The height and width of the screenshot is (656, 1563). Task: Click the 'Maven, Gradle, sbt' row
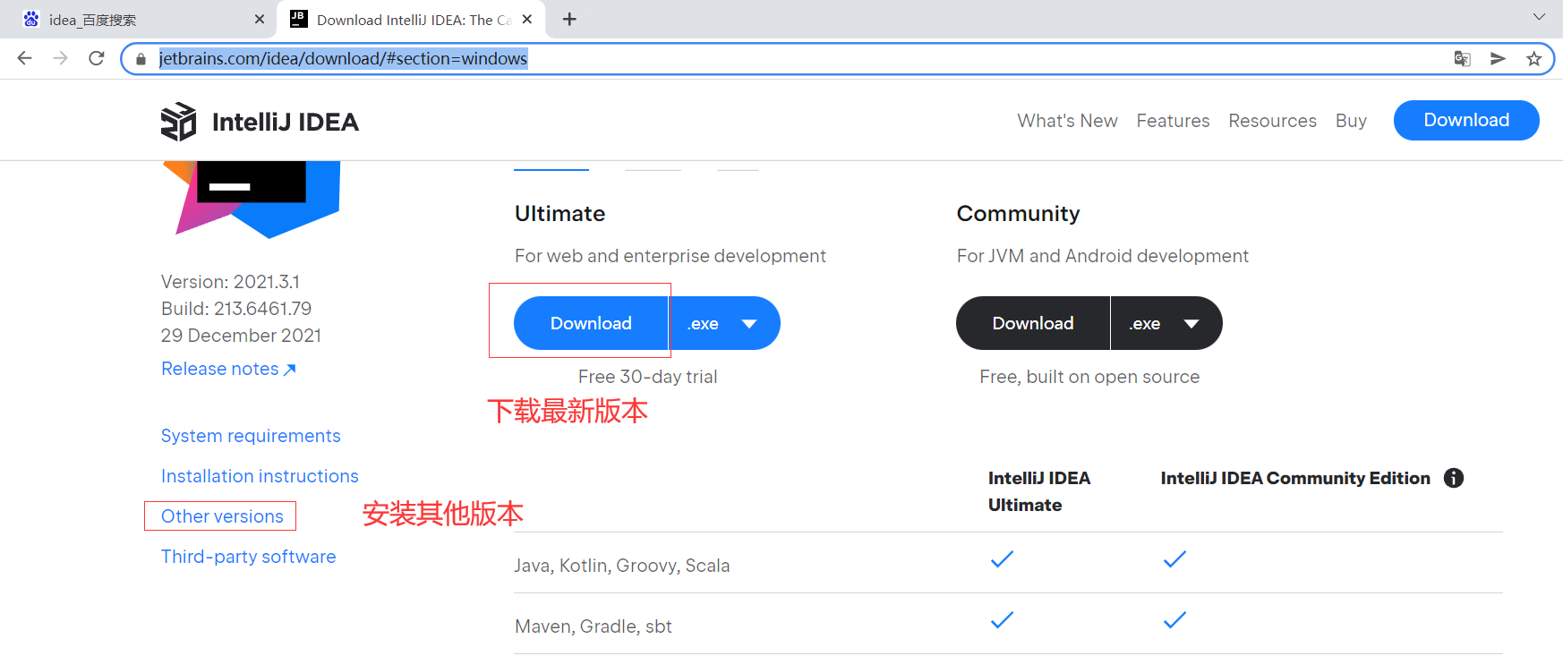click(x=1008, y=624)
